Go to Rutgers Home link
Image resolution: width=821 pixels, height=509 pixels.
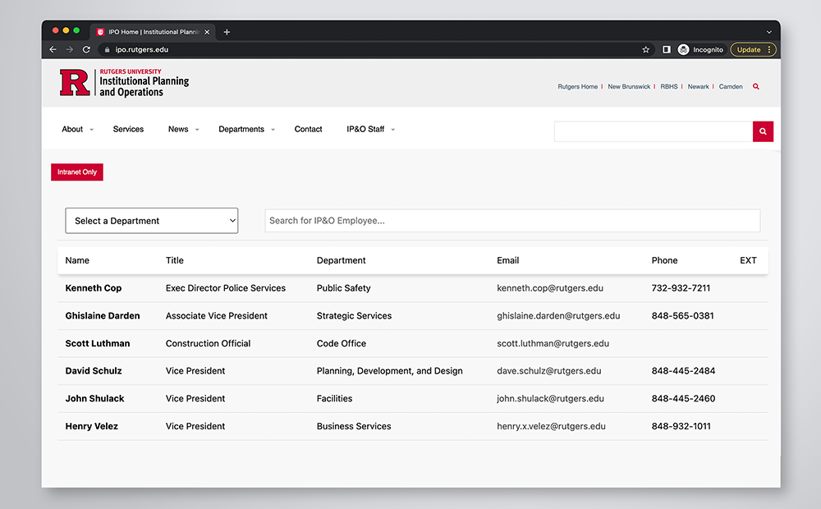coord(577,87)
